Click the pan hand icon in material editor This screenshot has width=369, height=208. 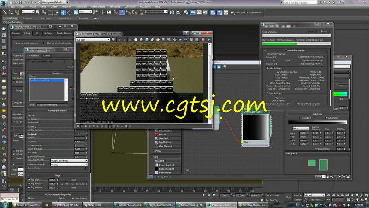click(327, 177)
